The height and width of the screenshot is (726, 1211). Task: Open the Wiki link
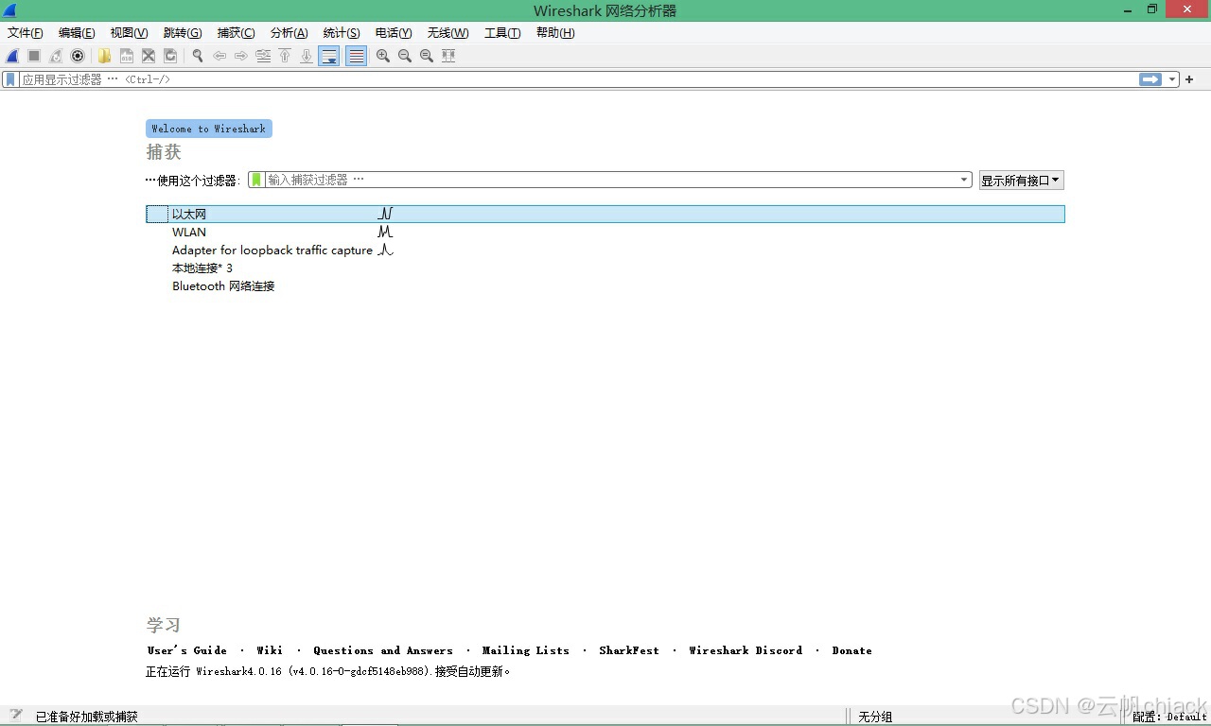[x=270, y=650]
